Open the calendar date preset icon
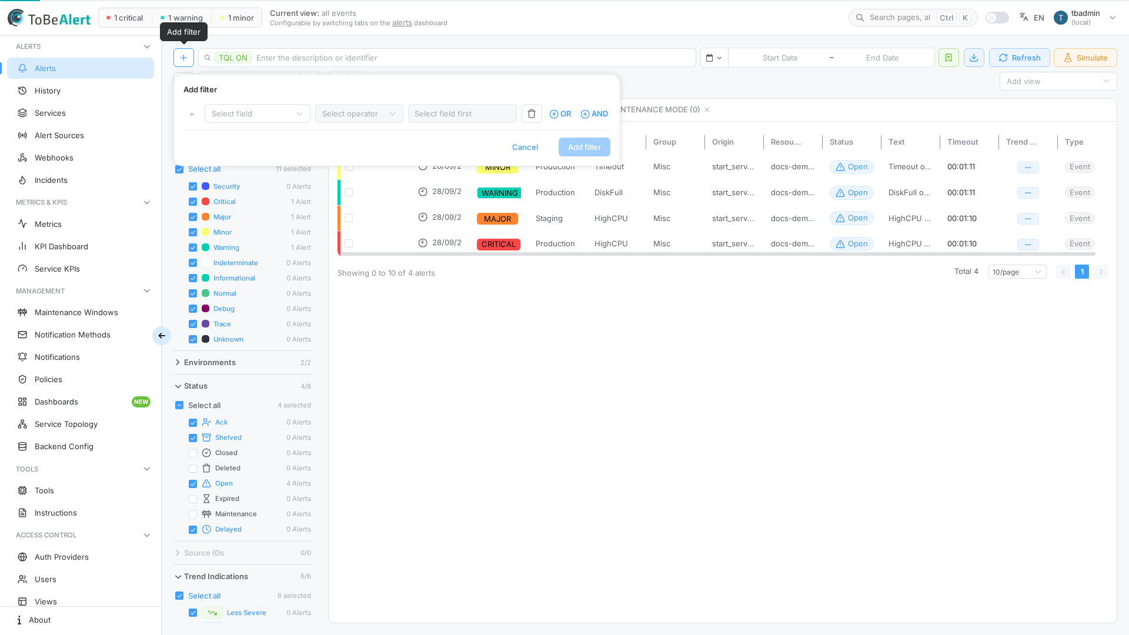Image resolution: width=1129 pixels, height=635 pixels. pyautogui.click(x=714, y=58)
